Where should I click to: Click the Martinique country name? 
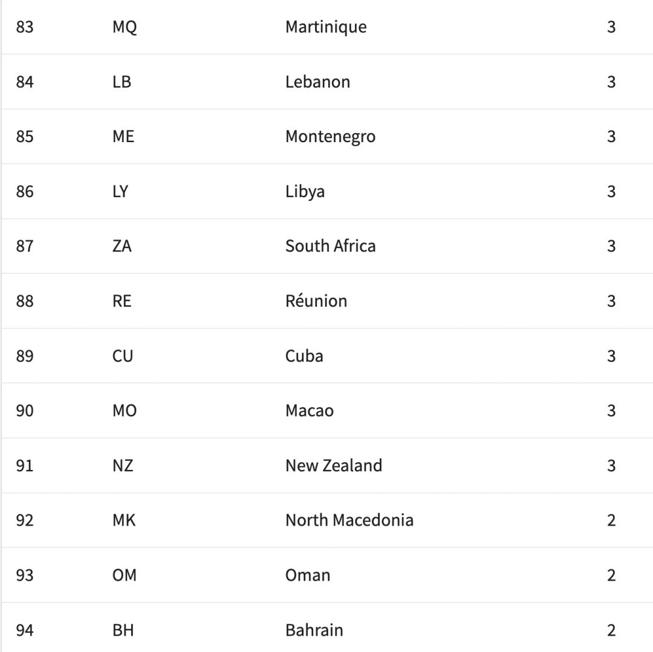point(326,27)
